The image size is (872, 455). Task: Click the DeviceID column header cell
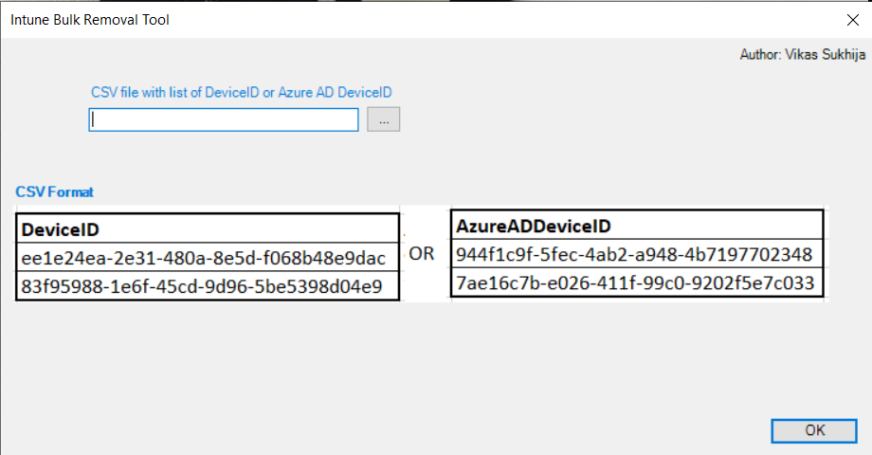pyautogui.click(x=61, y=229)
